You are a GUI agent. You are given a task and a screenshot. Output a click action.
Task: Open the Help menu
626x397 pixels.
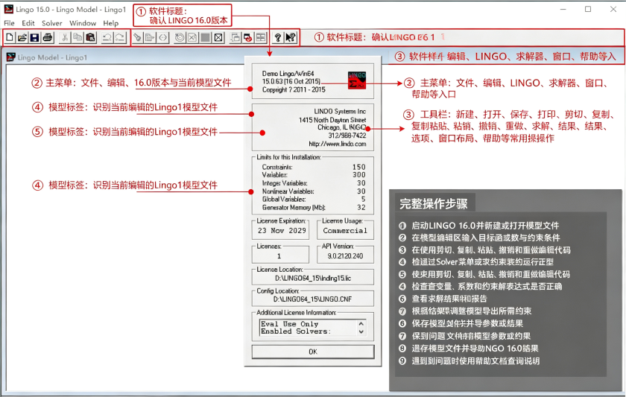click(111, 23)
